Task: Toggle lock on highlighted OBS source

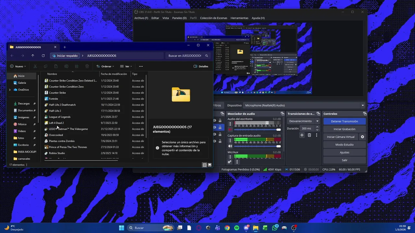Action: pos(220,128)
